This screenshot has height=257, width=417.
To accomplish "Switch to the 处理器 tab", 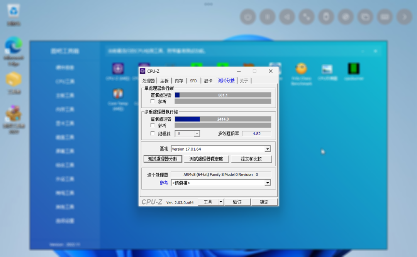I will pos(148,81).
